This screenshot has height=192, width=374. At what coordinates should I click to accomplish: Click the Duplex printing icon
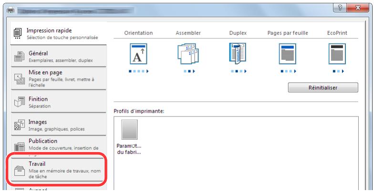click(238, 54)
